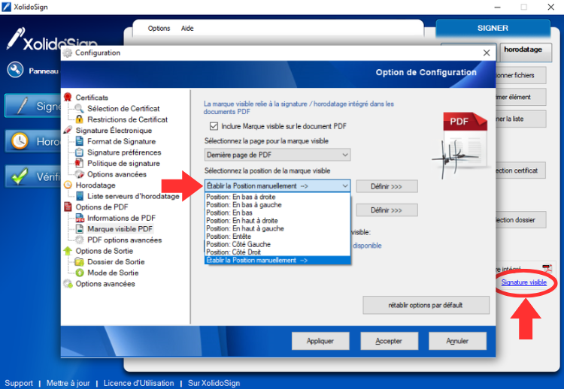Choose Position: Entête option
Viewport: 564px width, 389px height.
click(x=277, y=237)
